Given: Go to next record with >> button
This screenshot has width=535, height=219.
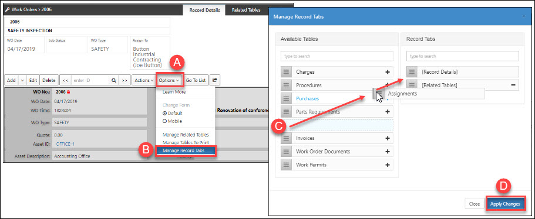Looking at the screenshot, I should 124,80.
